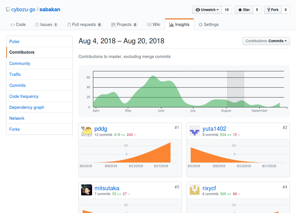Open Traffic in sidebar
Screen dimensions: 296x213
coord(39,74)
